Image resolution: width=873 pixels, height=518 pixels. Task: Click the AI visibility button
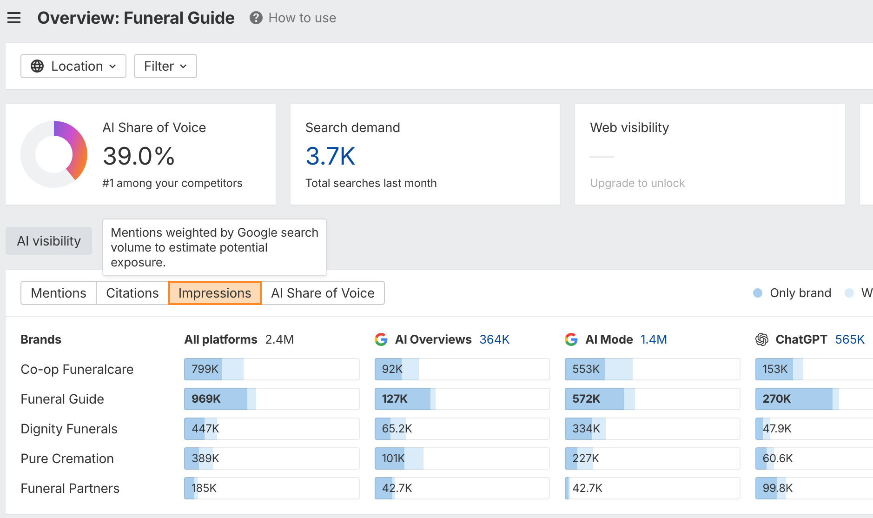tap(49, 241)
